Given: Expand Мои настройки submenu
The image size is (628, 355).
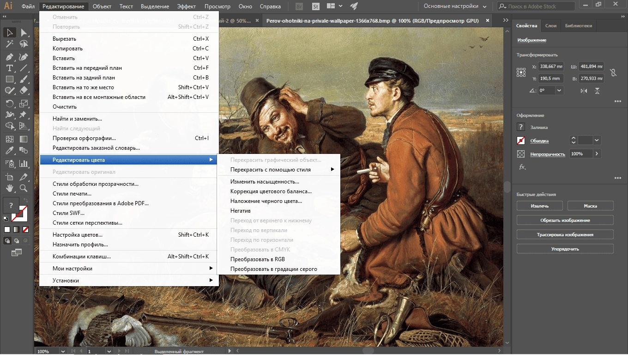Looking at the screenshot, I should click(129, 269).
